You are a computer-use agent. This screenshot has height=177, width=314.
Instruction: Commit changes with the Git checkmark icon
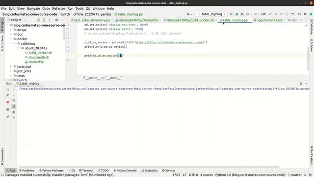coord(276,14)
